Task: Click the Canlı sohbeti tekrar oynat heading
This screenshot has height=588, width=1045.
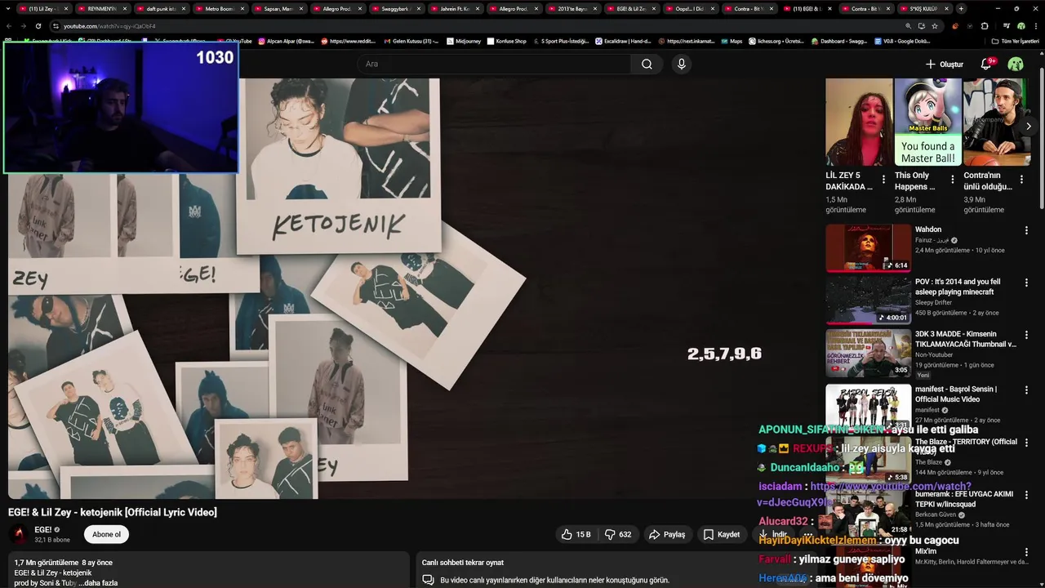Action: 462,563
